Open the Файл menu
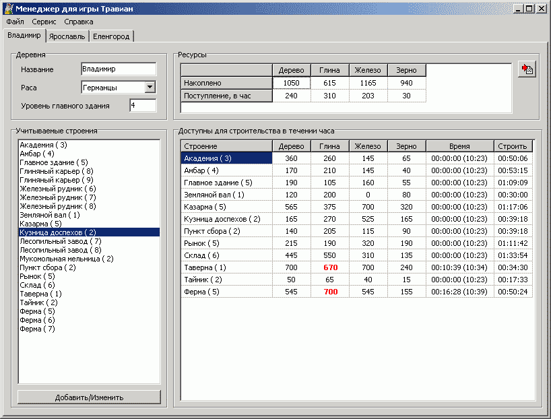551x419 pixels. coord(15,22)
